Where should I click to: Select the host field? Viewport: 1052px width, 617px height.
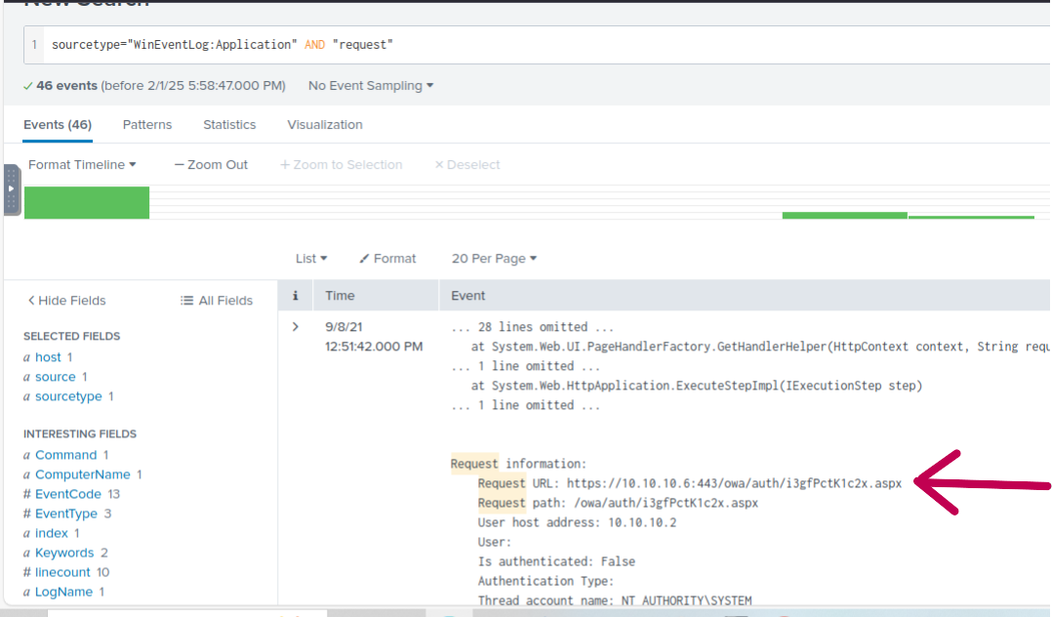click(48, 357)
